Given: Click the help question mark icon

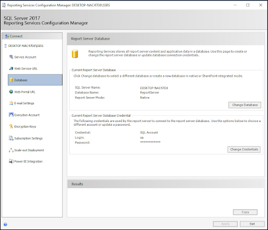Looking at the screenshot, I should (5, 224).
